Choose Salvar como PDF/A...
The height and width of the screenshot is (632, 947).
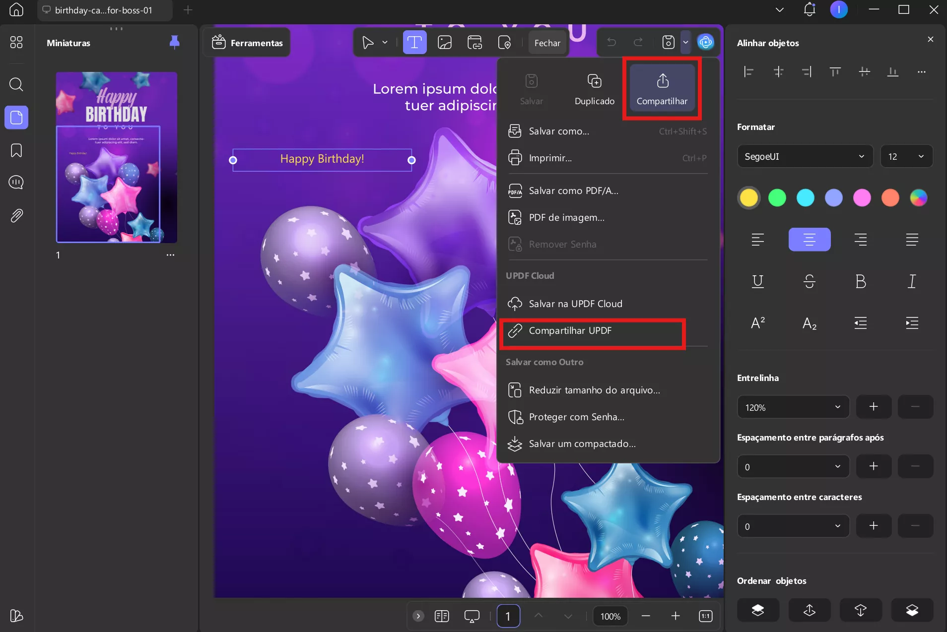608,190
